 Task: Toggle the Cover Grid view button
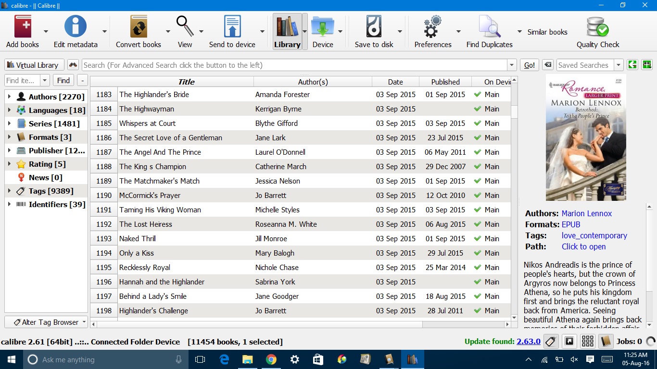pos(588,342)
